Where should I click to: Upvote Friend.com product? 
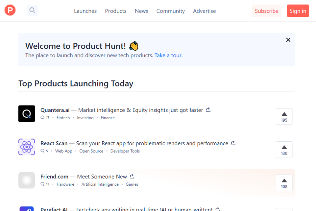pos(284,183)
